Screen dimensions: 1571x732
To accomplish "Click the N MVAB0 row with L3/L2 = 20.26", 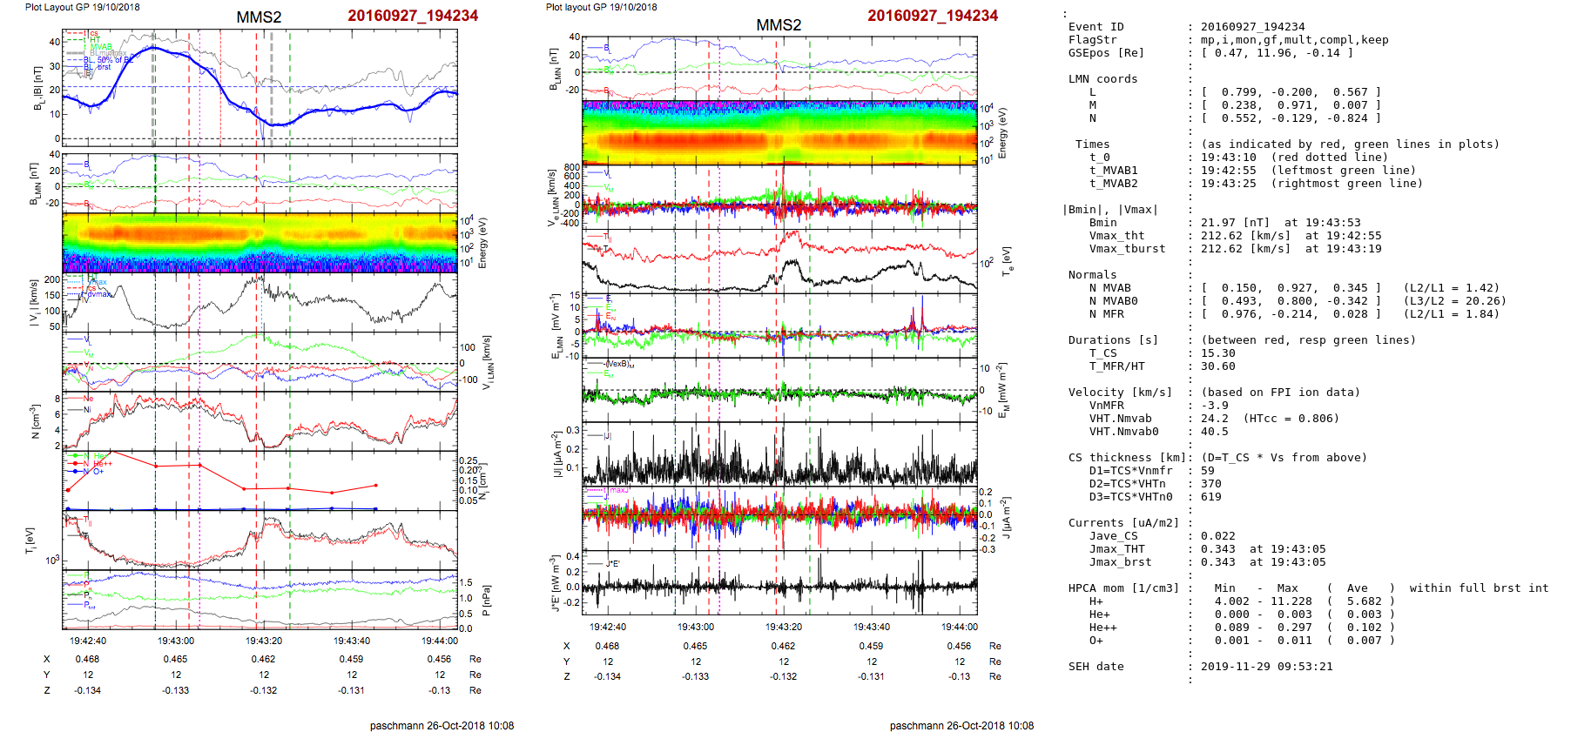I will (x=1298, y=301).
